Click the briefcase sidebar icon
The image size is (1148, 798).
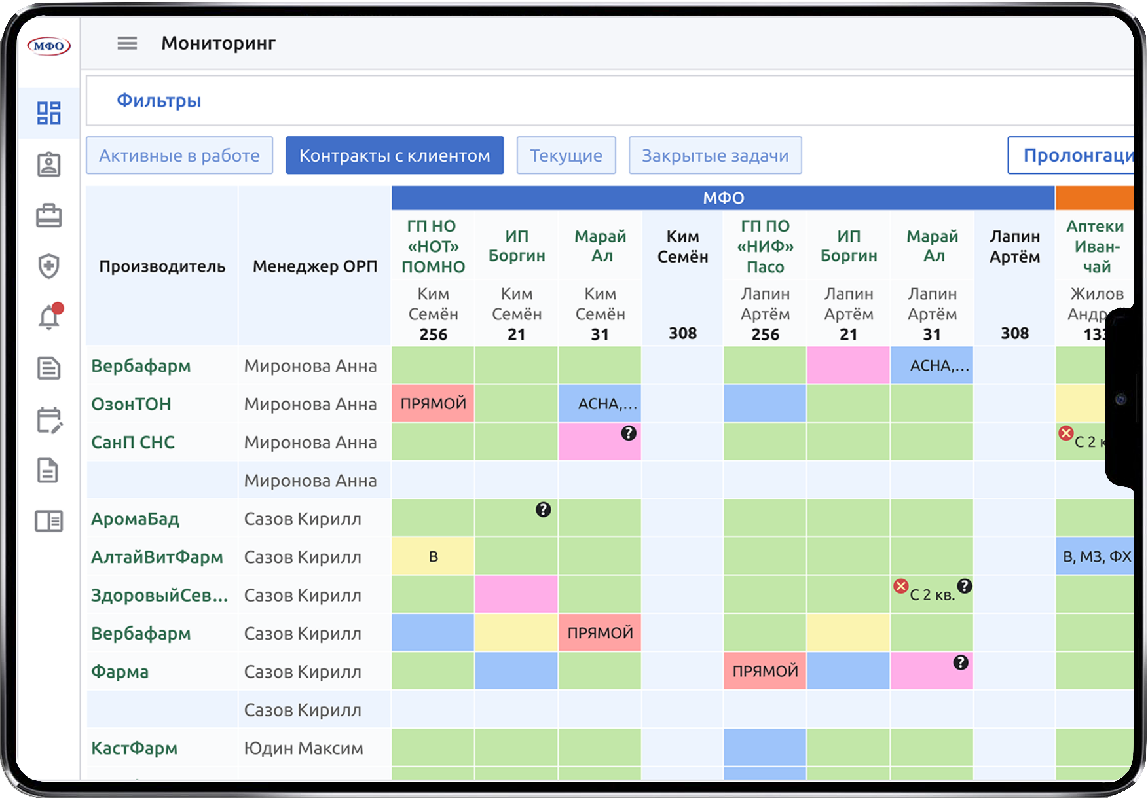point(48,215)
